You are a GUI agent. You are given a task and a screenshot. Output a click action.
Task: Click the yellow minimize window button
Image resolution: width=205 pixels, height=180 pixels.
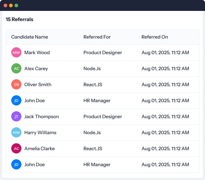[11, 5]
